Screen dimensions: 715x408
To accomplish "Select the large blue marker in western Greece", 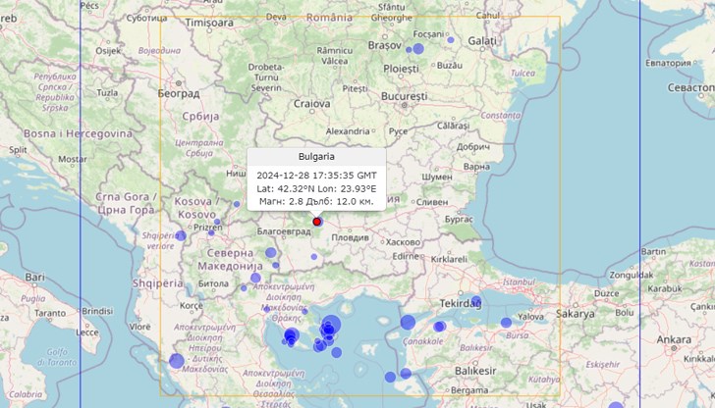I will (177, 361).
